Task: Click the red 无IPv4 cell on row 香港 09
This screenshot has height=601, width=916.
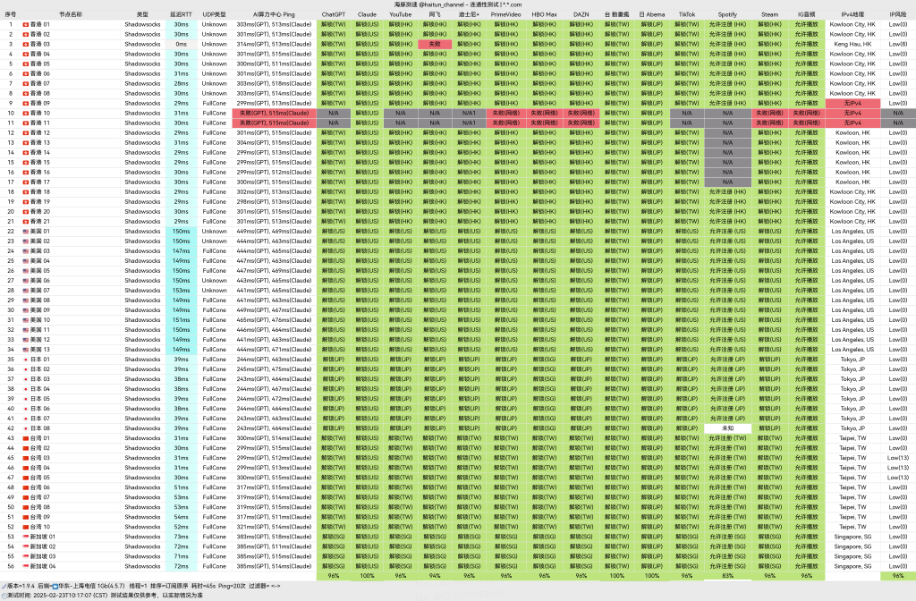Action: 852,104
